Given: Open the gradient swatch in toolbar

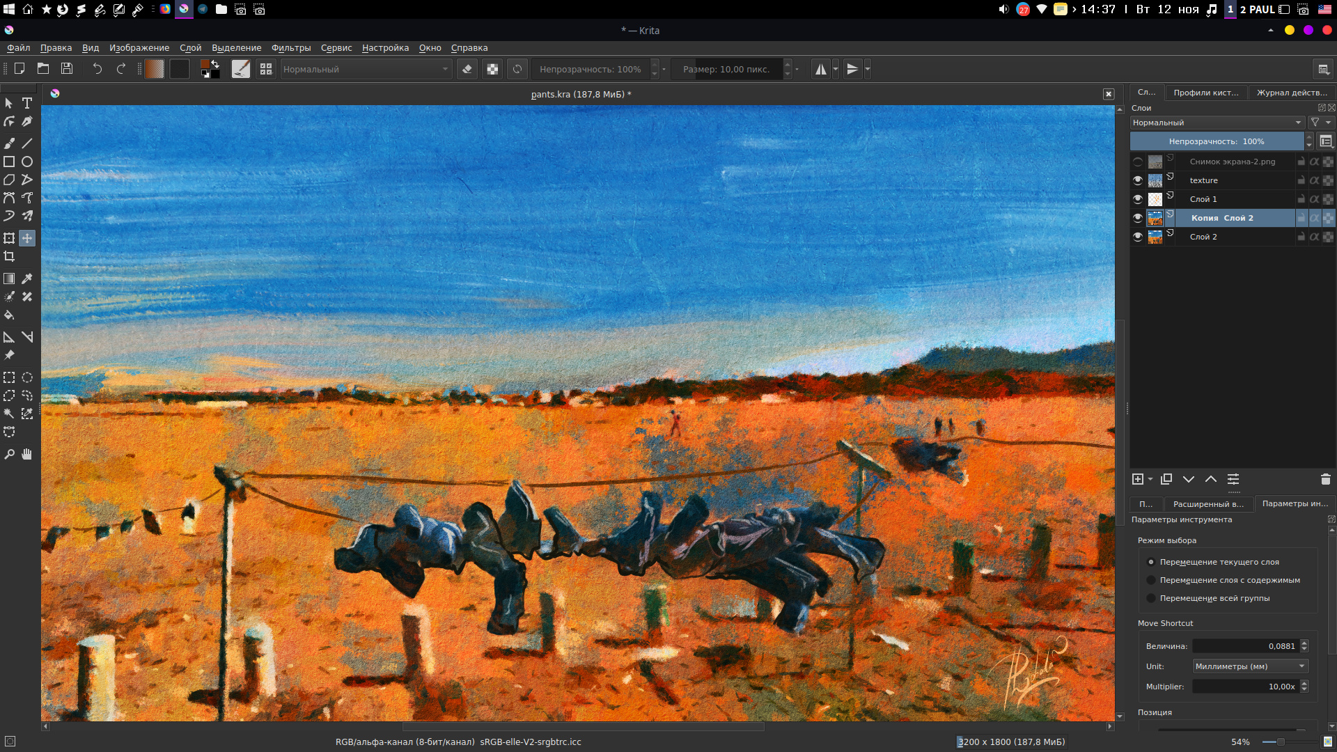Looking at the screenshot, I should pos(155,69).
